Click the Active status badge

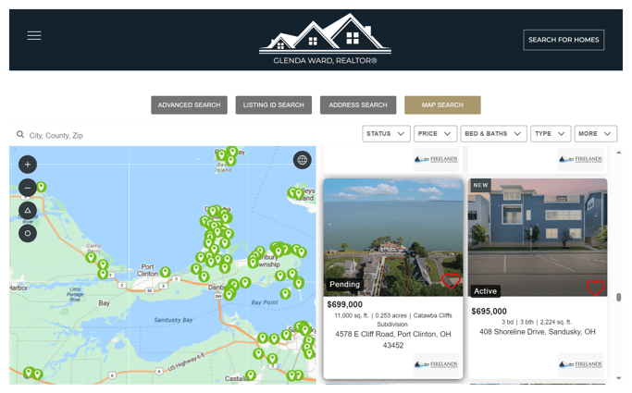485,291
